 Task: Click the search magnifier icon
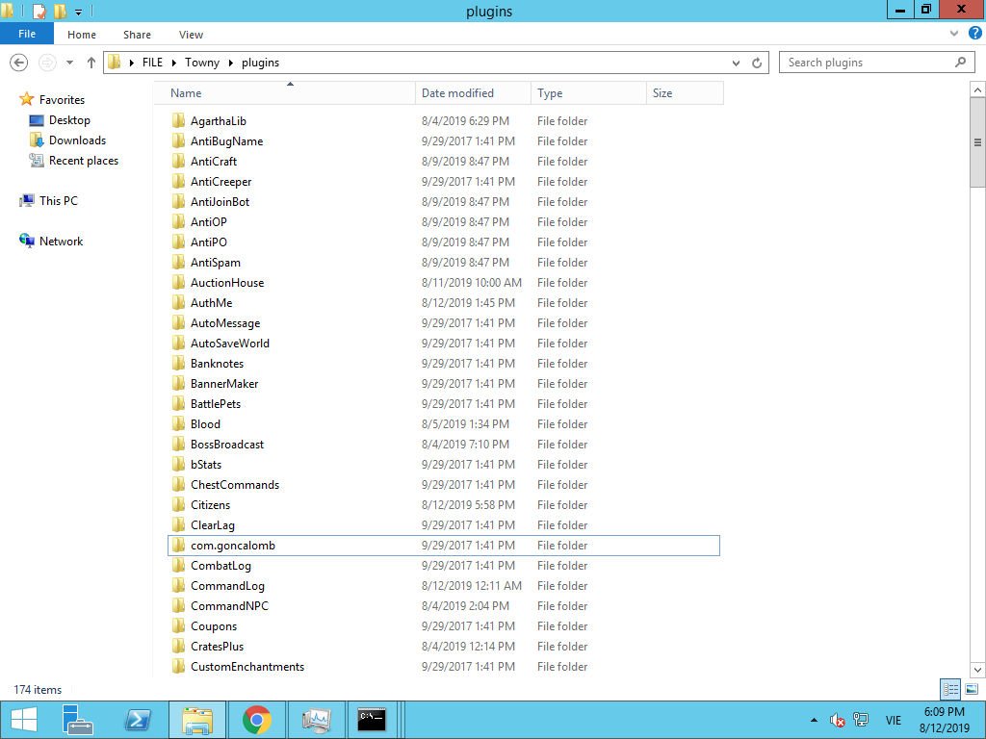point(960,63)
